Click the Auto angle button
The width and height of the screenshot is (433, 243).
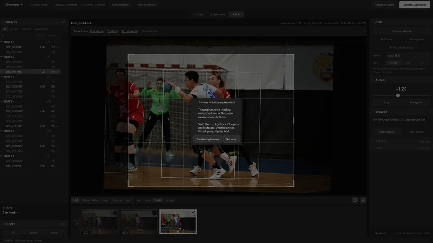coord(387,103)
